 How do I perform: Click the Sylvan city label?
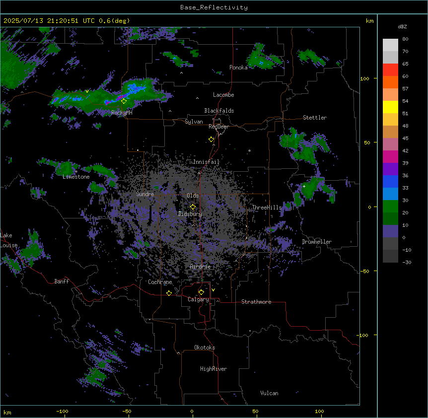194,122
